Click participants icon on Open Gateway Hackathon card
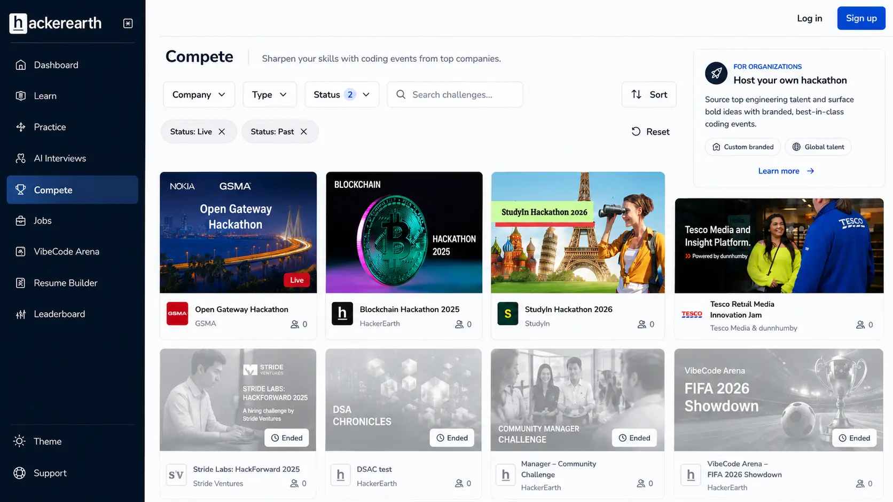 click(x=294, y=324)
